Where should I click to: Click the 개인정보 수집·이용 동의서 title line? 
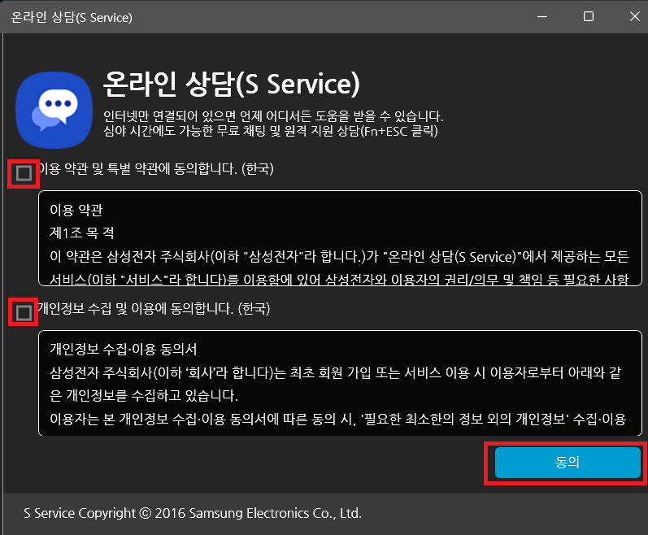pyautogui.click(x=123, y=350)
